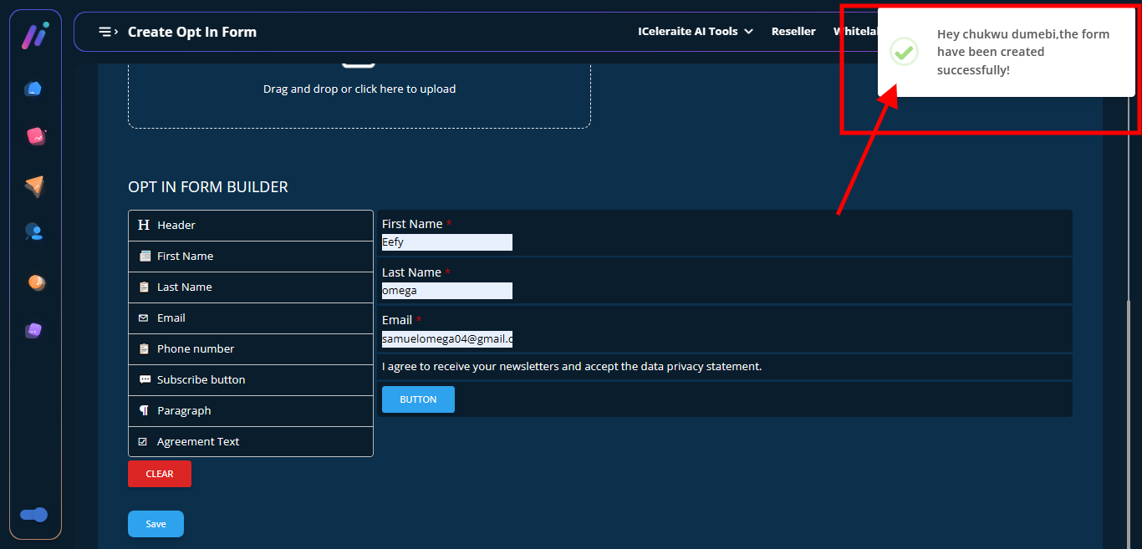1142x549 pixels.
Task: Click the hamburger menu collapse icon
Action: (x=107, y=32)
